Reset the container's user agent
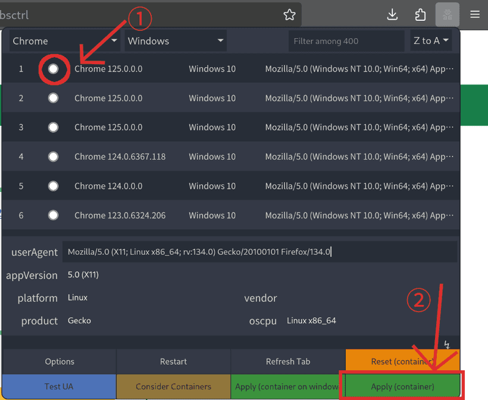Screen dimensions: 488x400 402,361
